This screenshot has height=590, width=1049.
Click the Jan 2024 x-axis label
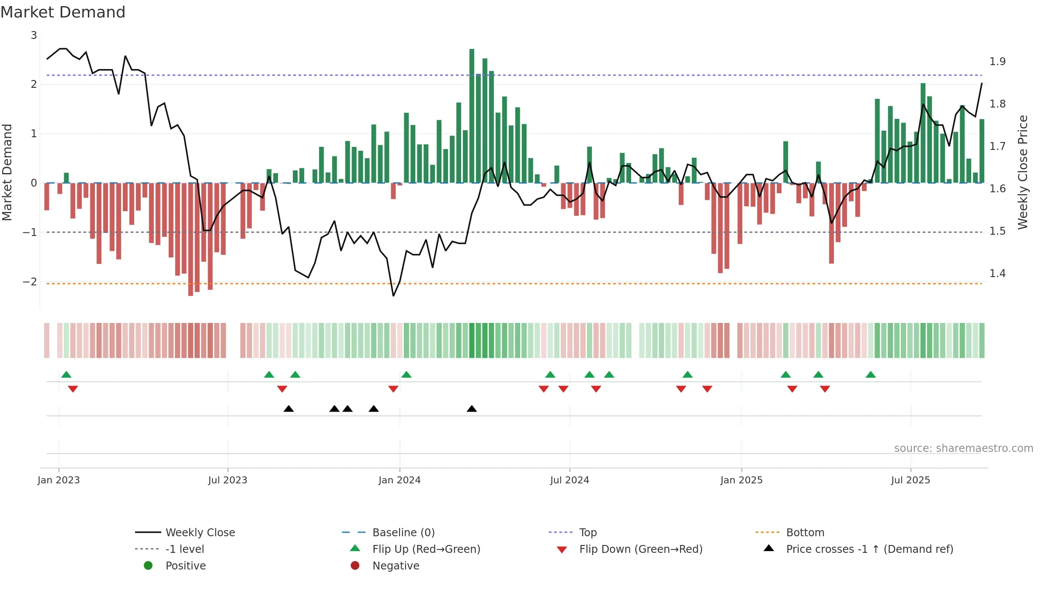coord(399,480)
